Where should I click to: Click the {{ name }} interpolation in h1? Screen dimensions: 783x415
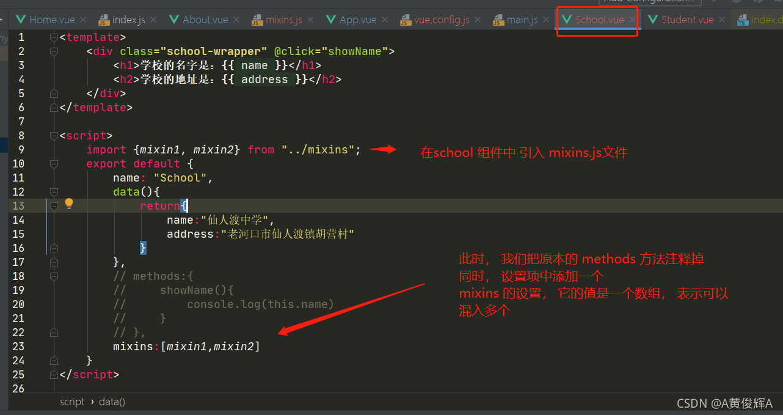point(255,65)
